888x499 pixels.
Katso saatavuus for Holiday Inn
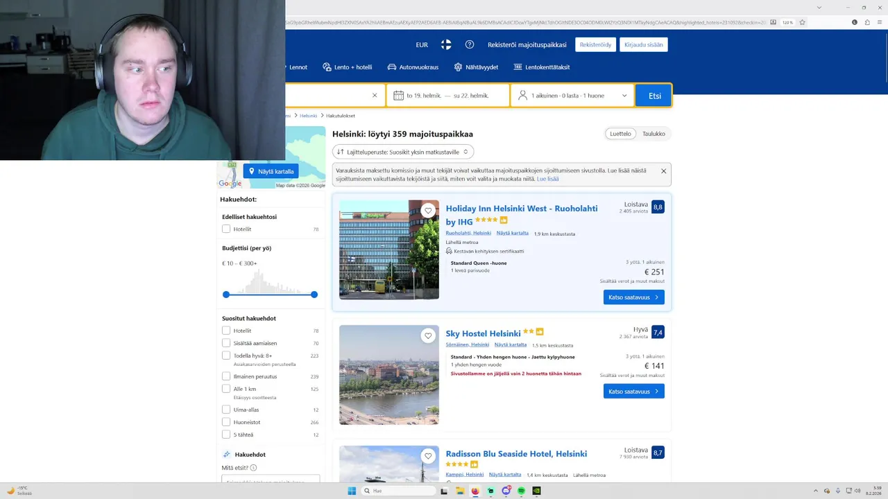point(633,297)
